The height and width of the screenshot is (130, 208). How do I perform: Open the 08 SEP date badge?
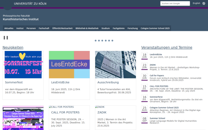(x=145, y=120)
